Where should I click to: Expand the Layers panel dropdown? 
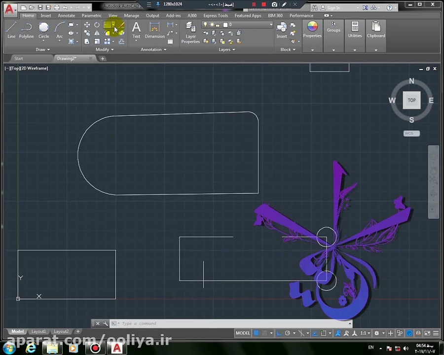pos(227,49)
